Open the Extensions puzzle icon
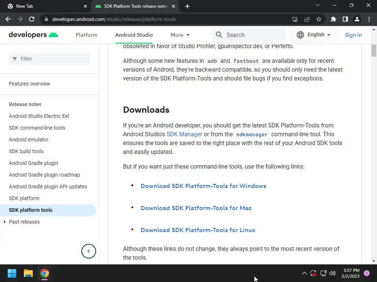 tap(333, 19)
